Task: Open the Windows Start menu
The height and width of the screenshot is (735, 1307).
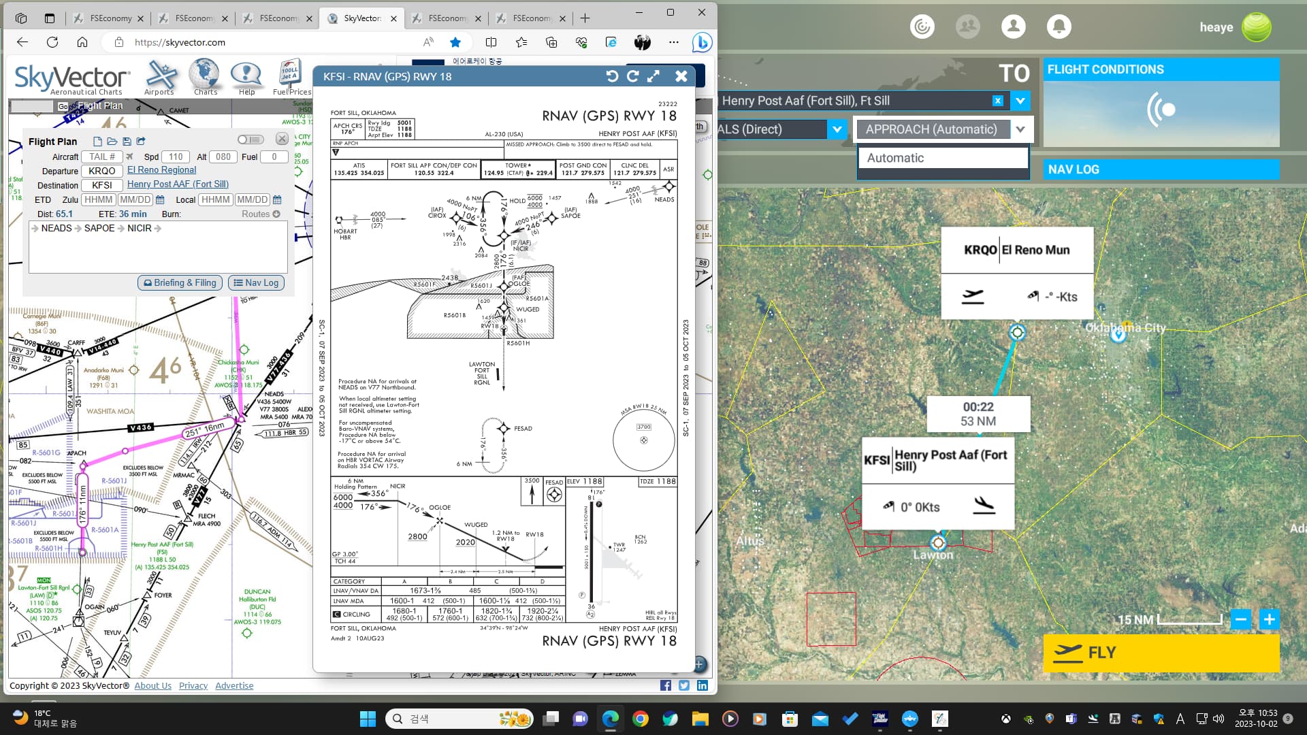Action: tap(368, 719)
